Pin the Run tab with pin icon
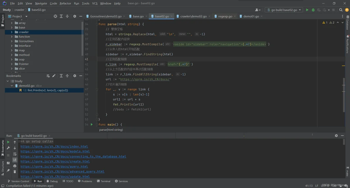The height and width of the screenshot is (188, 350). (x=8, y=170)
